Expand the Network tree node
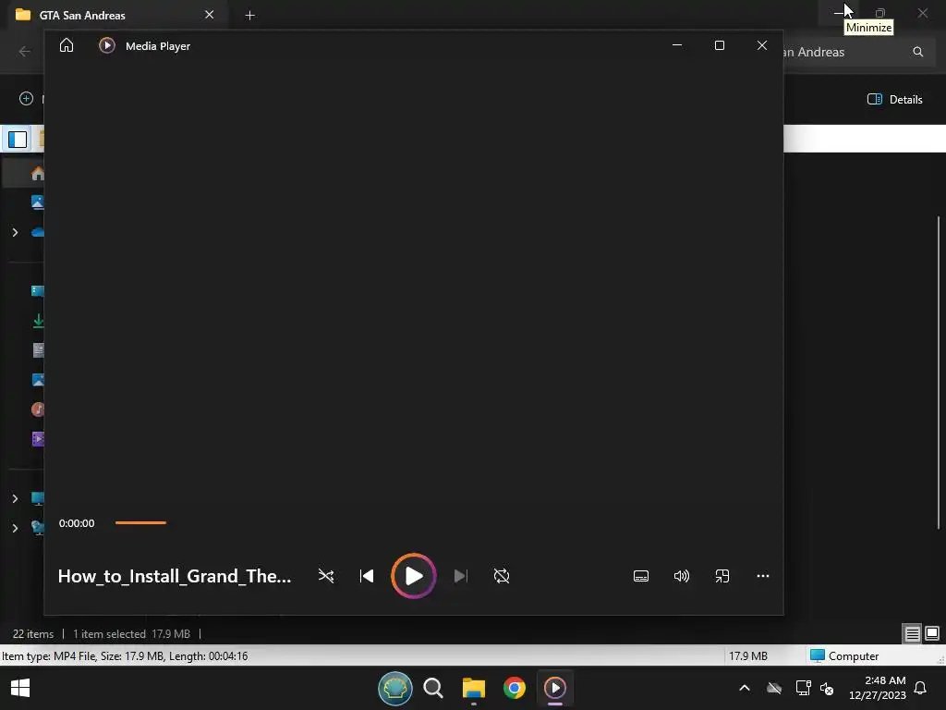 15,528
